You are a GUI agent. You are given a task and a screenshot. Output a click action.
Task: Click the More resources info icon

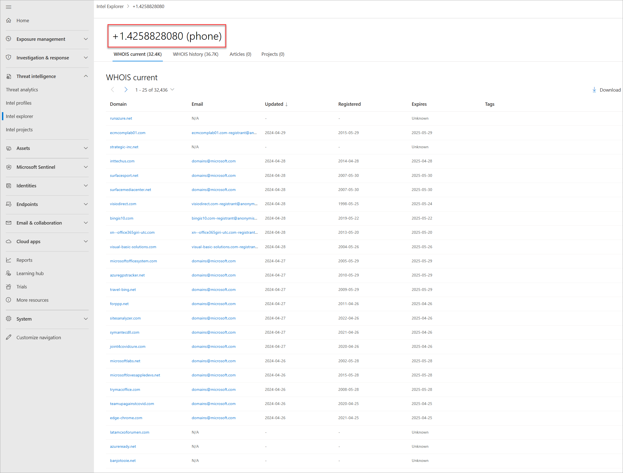pyautogui.click(x=9, y=300)
